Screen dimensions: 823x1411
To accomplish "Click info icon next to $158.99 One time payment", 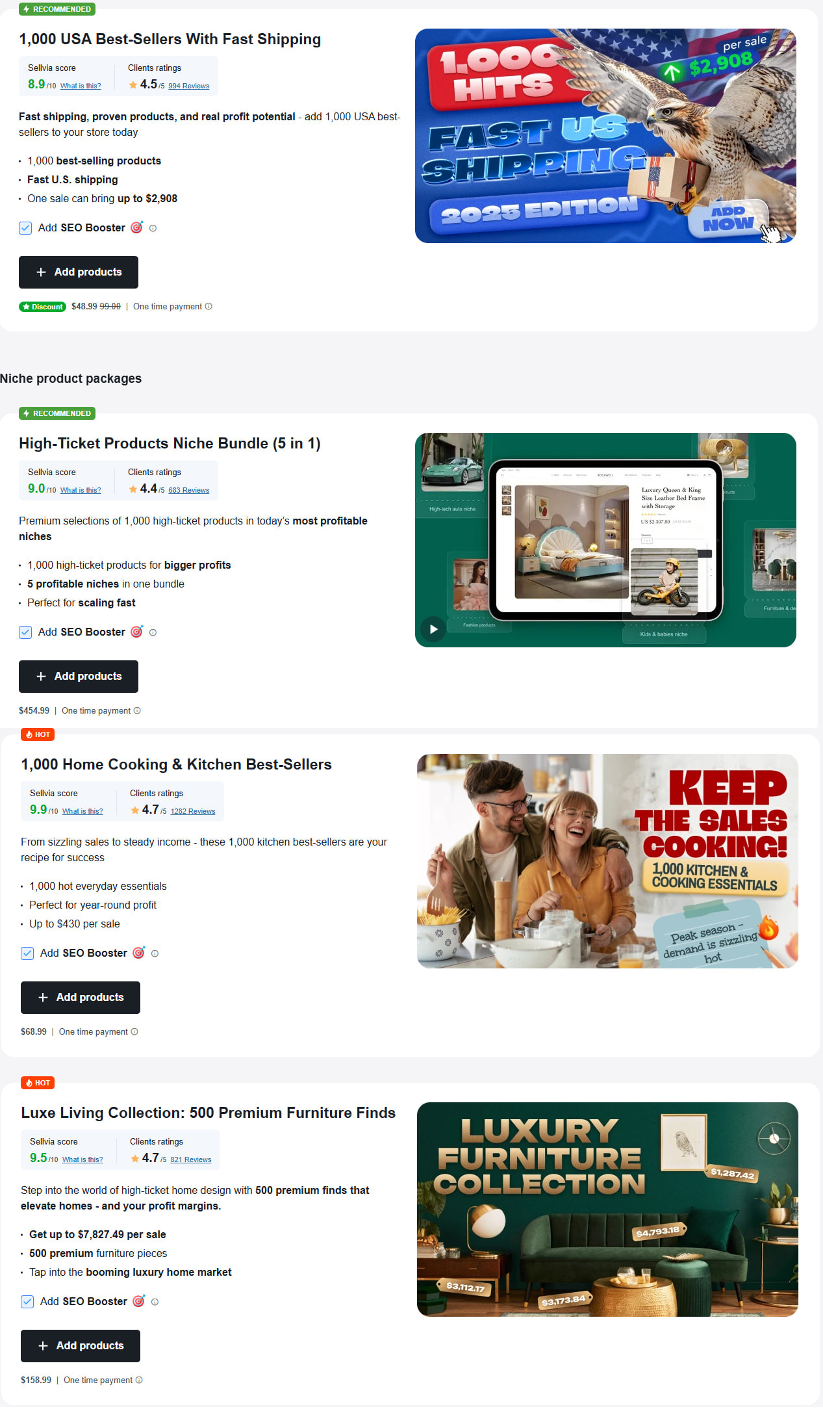I will pyautogui.click(x=139, y=1380).
